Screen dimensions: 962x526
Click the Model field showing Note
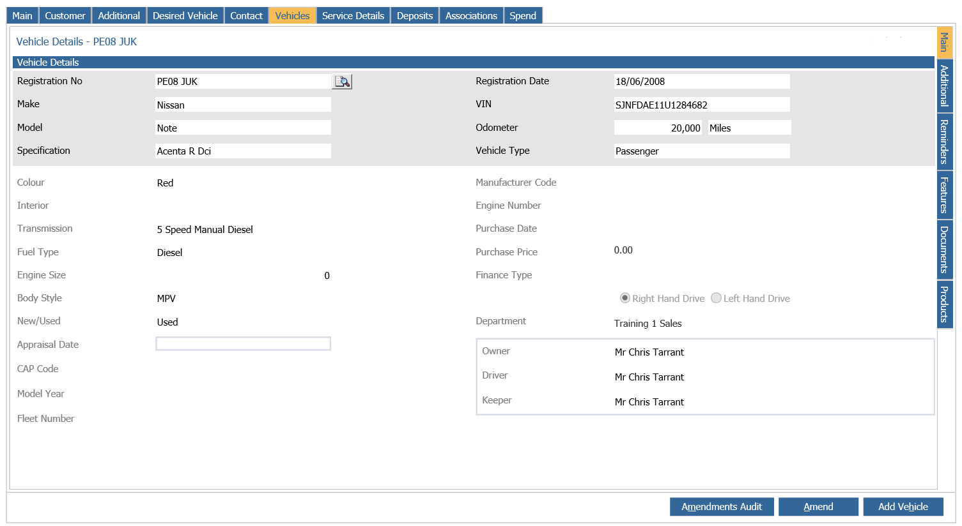243,128
